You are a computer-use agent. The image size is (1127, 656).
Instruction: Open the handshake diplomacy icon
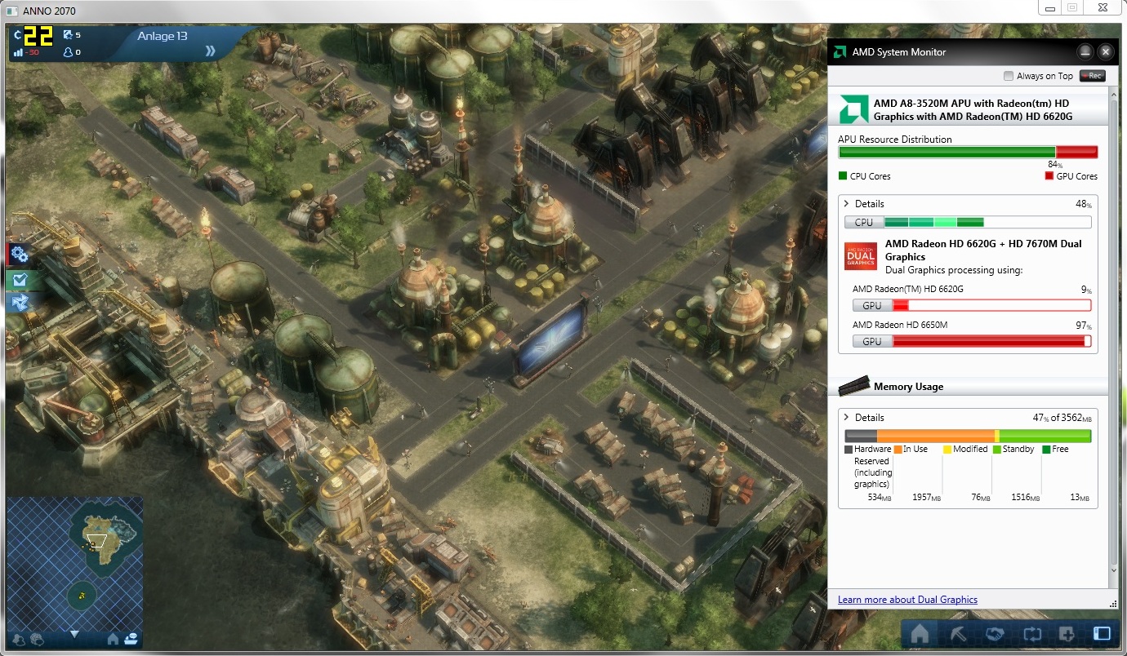(x=994, y=633)
